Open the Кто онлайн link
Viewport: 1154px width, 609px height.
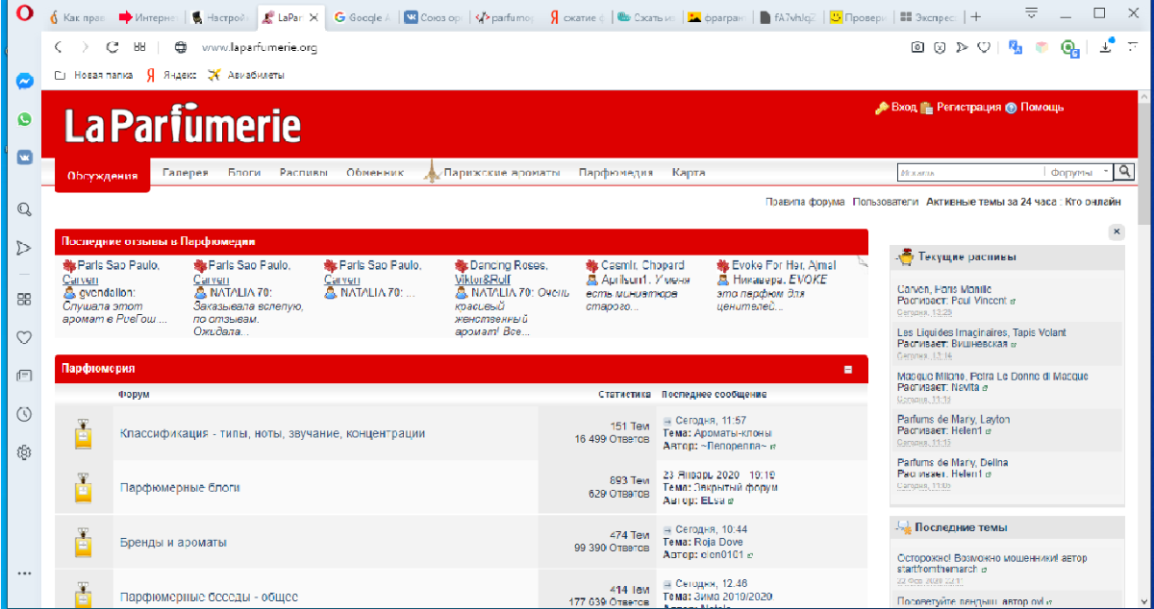(1093, 202)
